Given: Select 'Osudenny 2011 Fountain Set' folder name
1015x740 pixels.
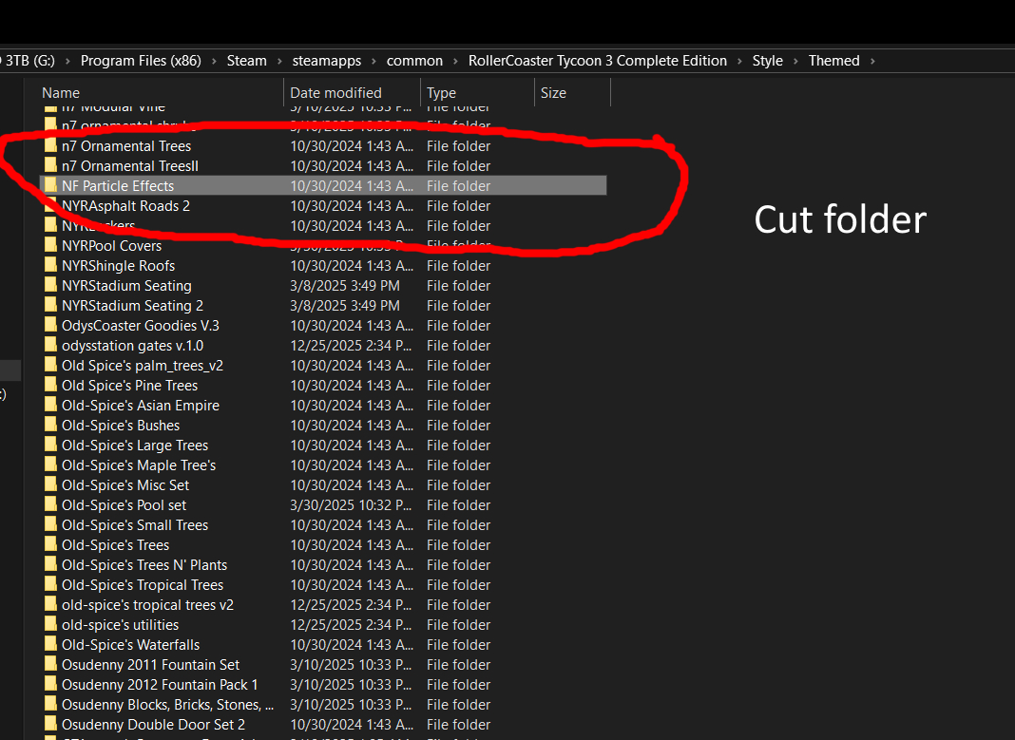Looking at the screenshot, I should click(x=151, y=665).
